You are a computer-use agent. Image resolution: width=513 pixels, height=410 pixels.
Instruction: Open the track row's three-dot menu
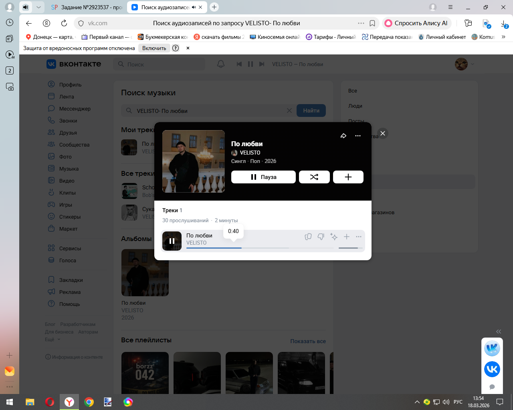(359, 237)
